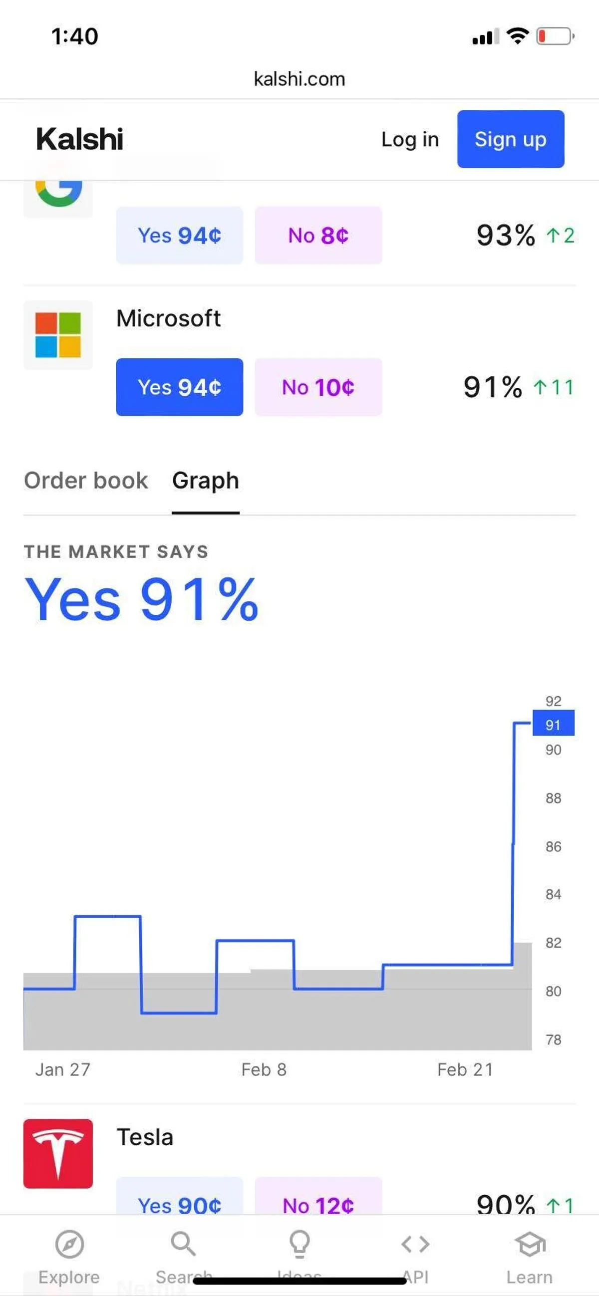Screen dimensions: 599x1296
Task: Click the 91 price marker on graph
Action: [x=553, y=725]
